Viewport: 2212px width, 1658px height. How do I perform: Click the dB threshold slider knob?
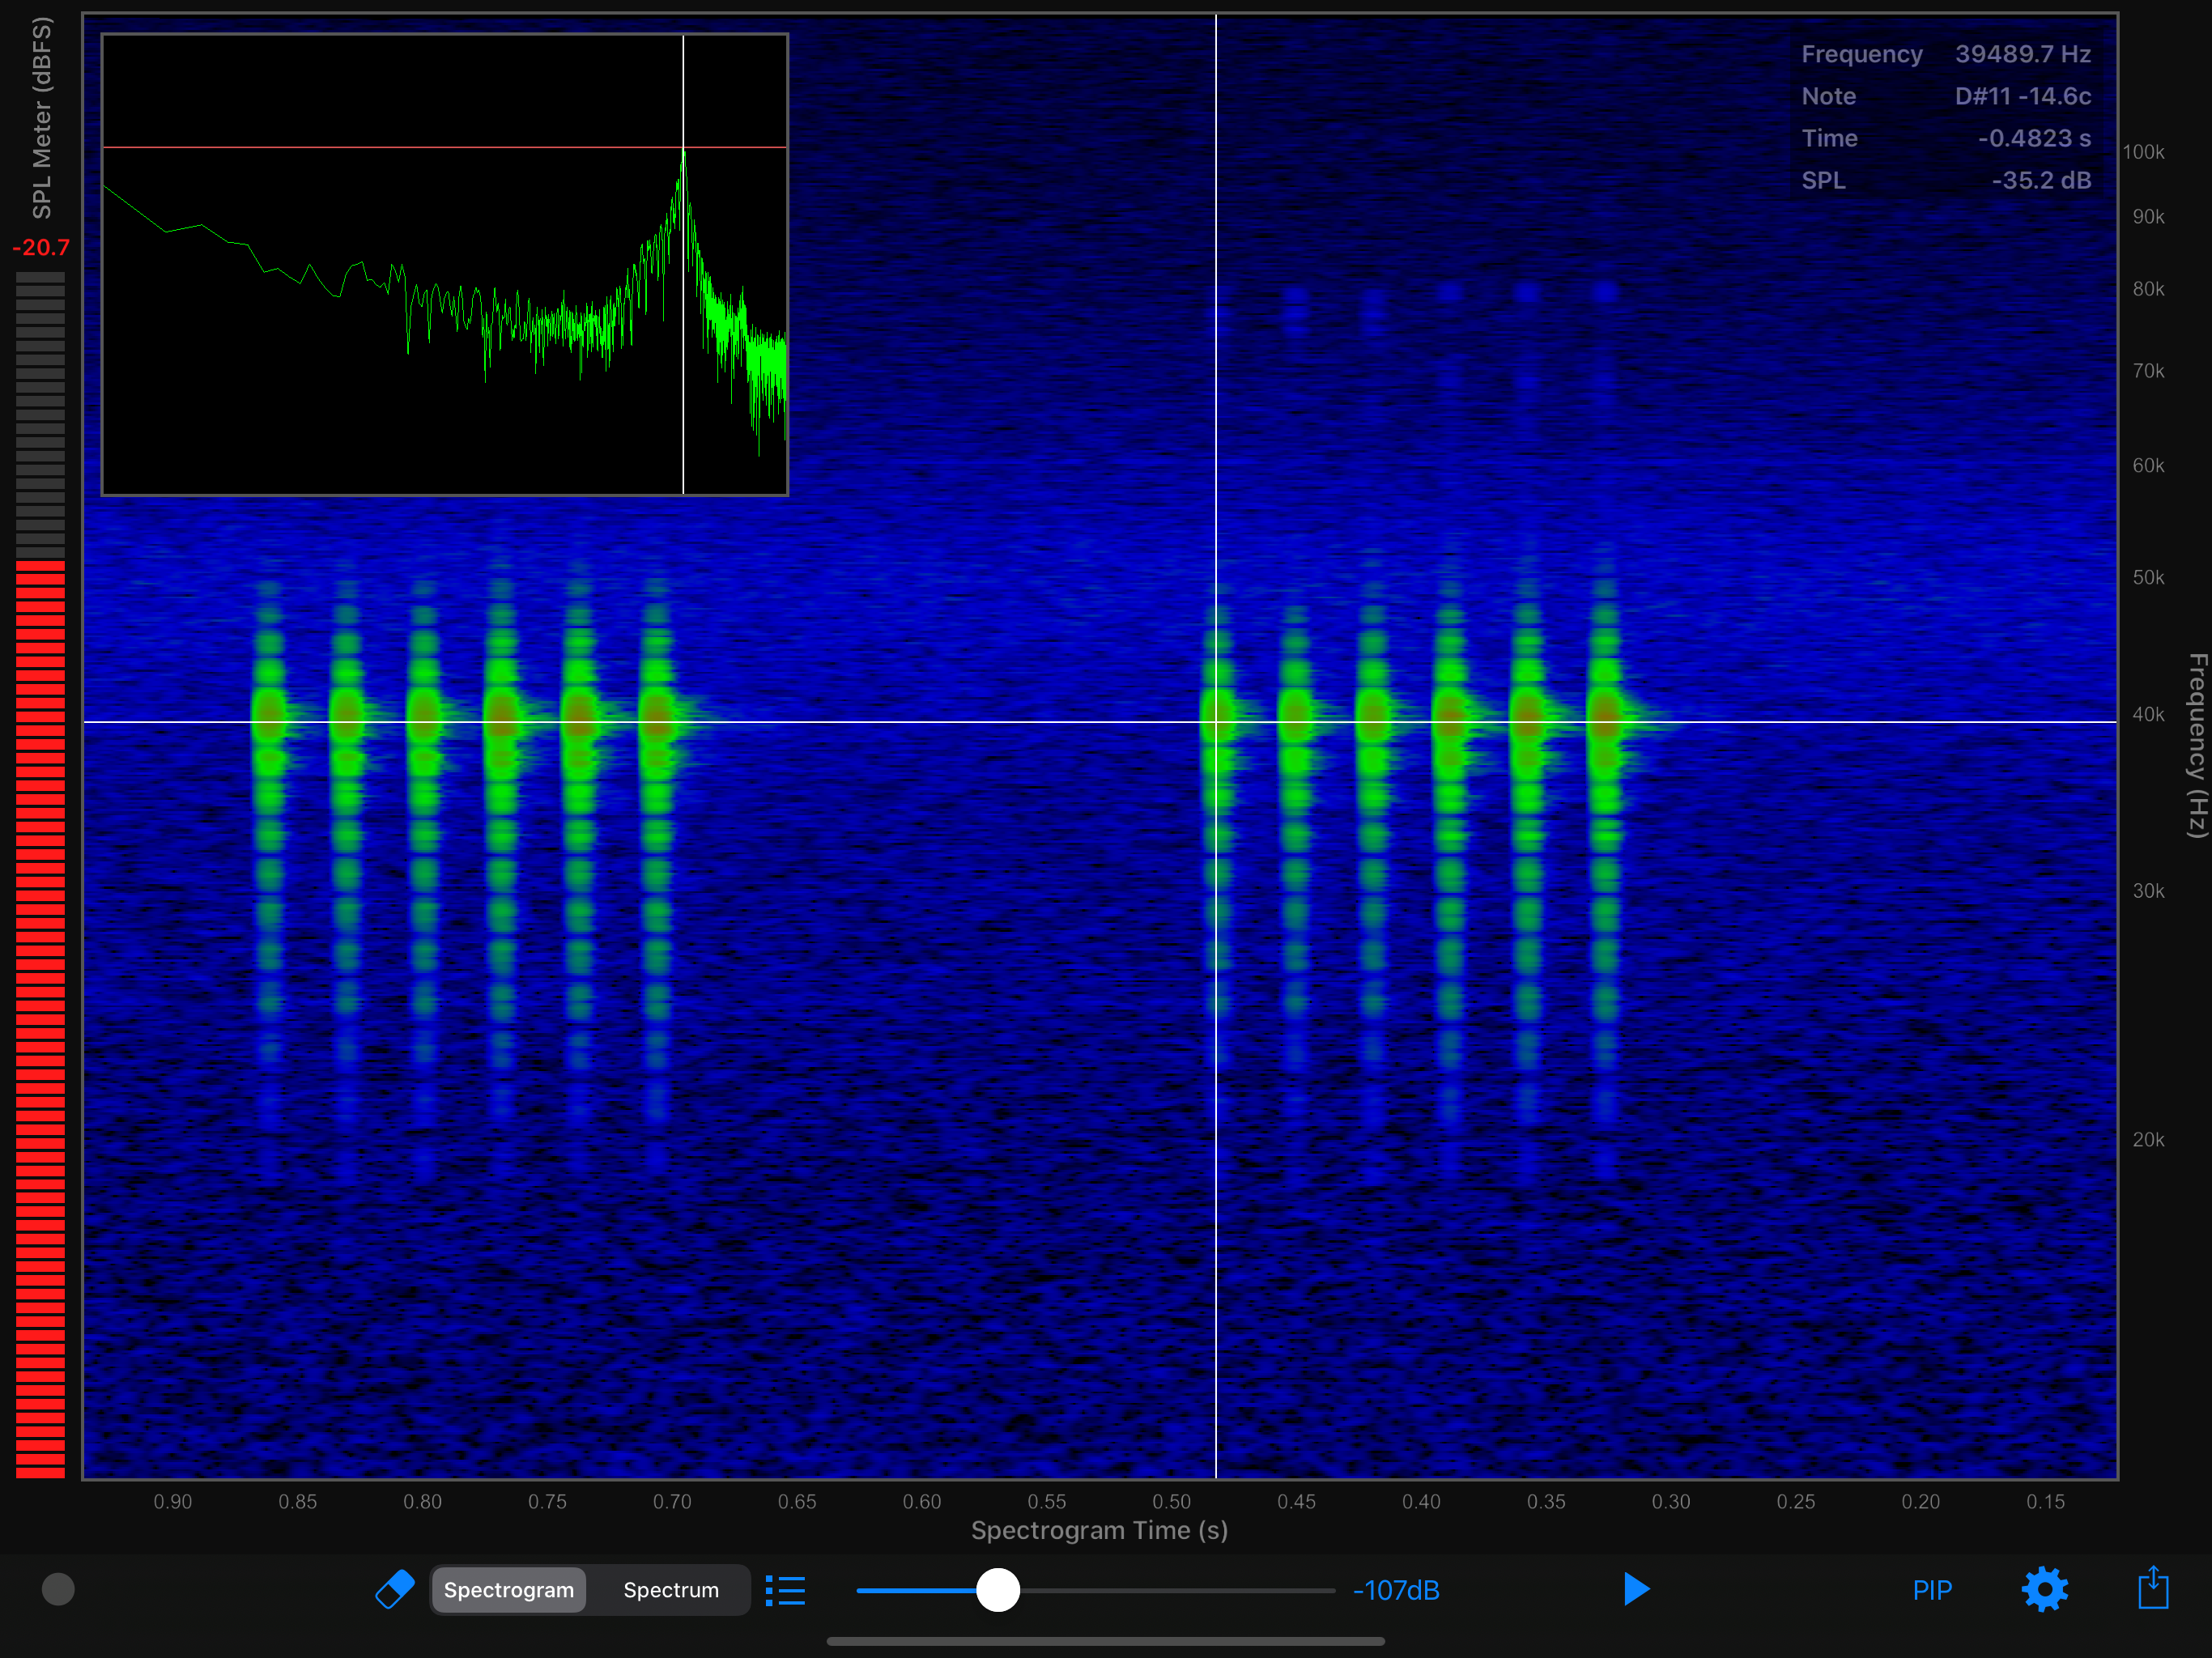point(997,1589)
